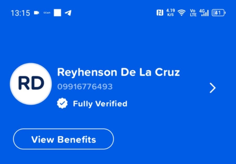Tap the phone number 09916776493
Screen dimensions: 236x164
pyautogui.click(x=85, y=87)
